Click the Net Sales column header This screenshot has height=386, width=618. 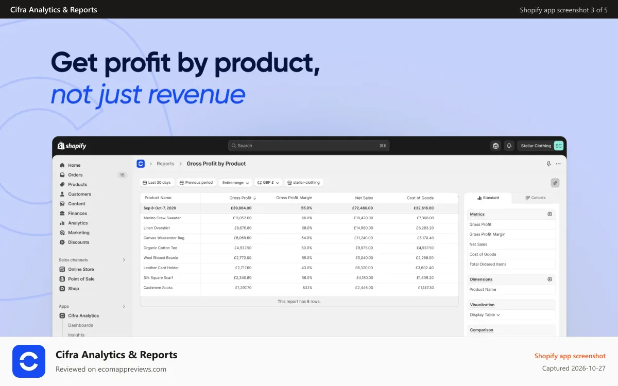364,198
